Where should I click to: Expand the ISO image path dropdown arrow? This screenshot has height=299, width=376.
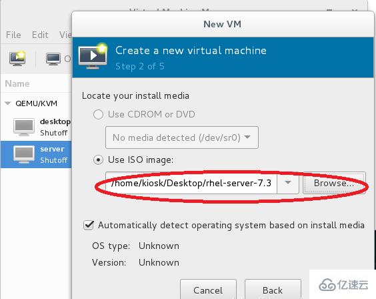[x=288, y=183]
